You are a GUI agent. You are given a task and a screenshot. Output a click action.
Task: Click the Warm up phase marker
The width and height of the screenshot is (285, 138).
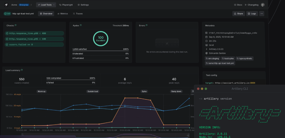pyautogui.click(x=41, y=91)
